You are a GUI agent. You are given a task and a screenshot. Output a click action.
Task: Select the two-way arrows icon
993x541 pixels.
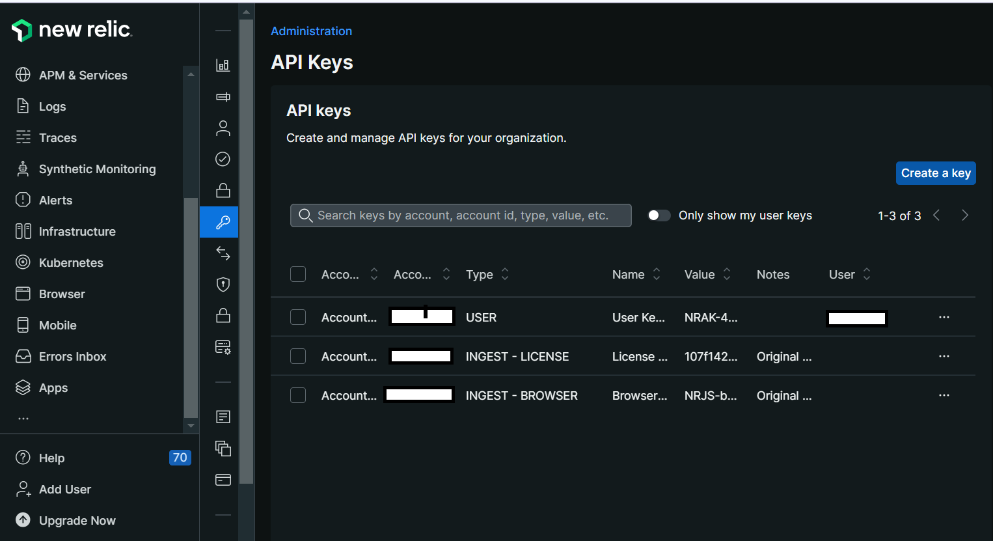point(223,253)
